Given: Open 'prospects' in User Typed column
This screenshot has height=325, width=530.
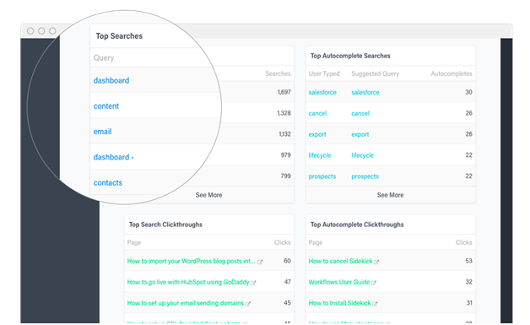Looking at the screenshot, I should pyautogui.click(x=322, y=176).
